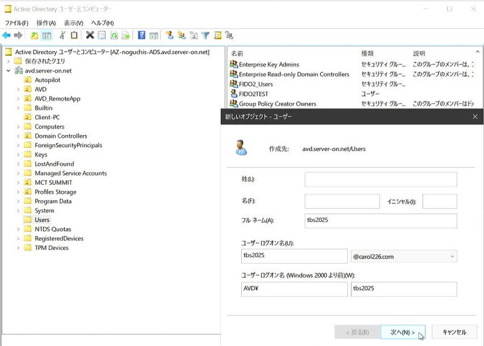484x346 pixels.
Task: Click the pre-Windows 2000 logon name tbs2025 field
Action: pyautogui.click(x=404, y=289)
